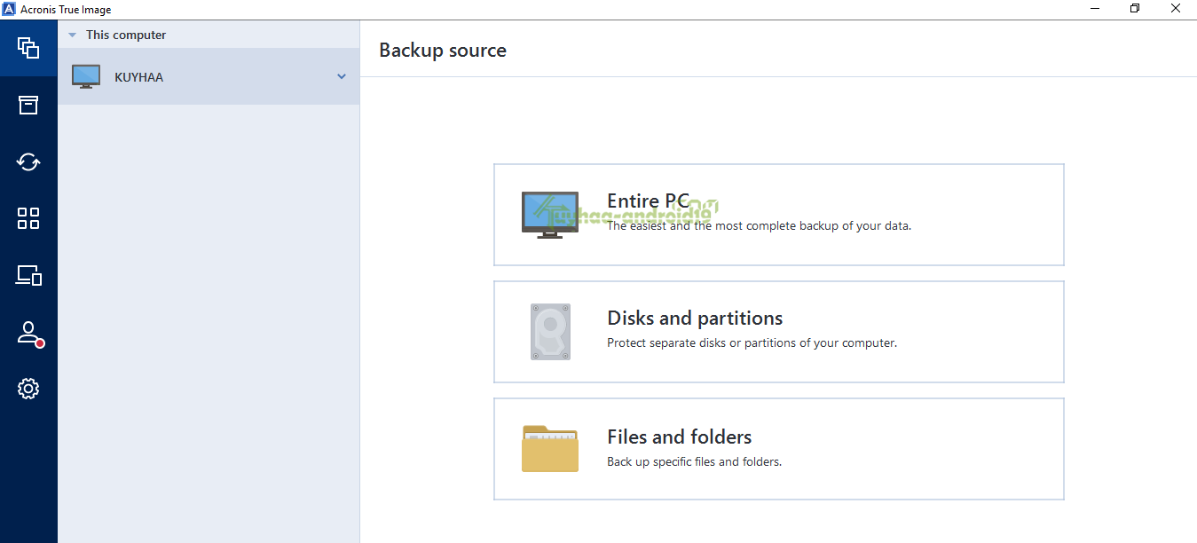
Task: Expand the KUYHAA dropdown arrow
Action: pyautogui.click(x=342, y=76)
